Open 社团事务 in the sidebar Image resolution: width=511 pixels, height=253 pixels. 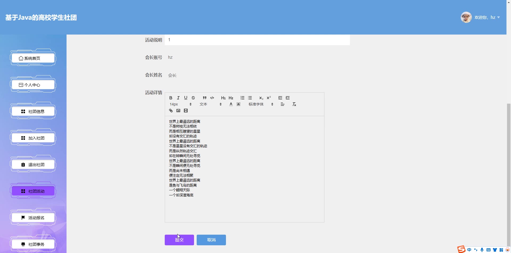[33, 244]
